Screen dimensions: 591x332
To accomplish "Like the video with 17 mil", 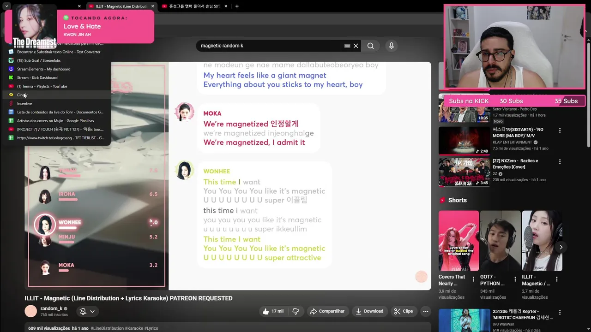I will [x=272, y=311].
